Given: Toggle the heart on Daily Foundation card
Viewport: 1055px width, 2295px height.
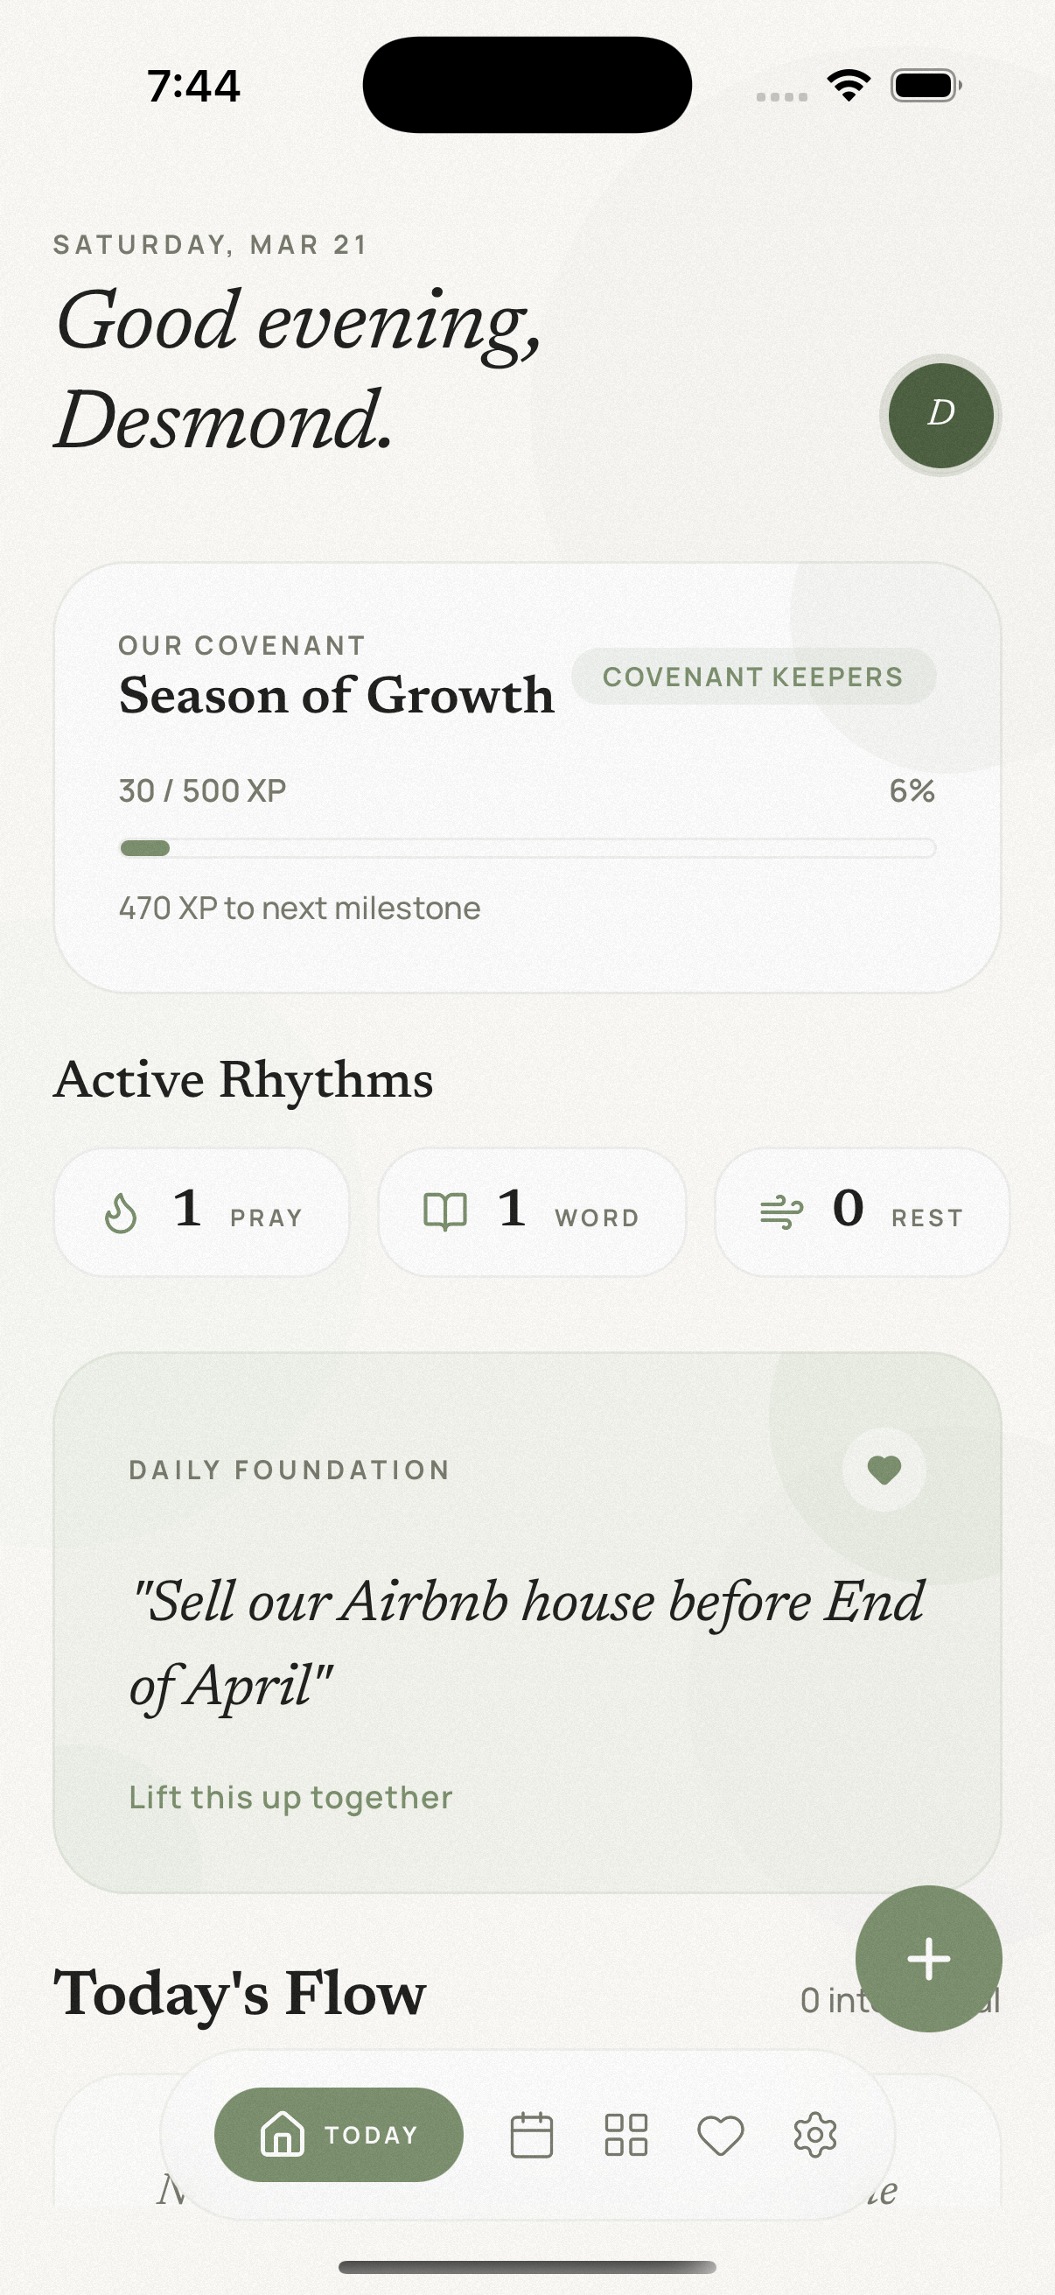Looking at the screenshot, I should [x=884, y=1469].
